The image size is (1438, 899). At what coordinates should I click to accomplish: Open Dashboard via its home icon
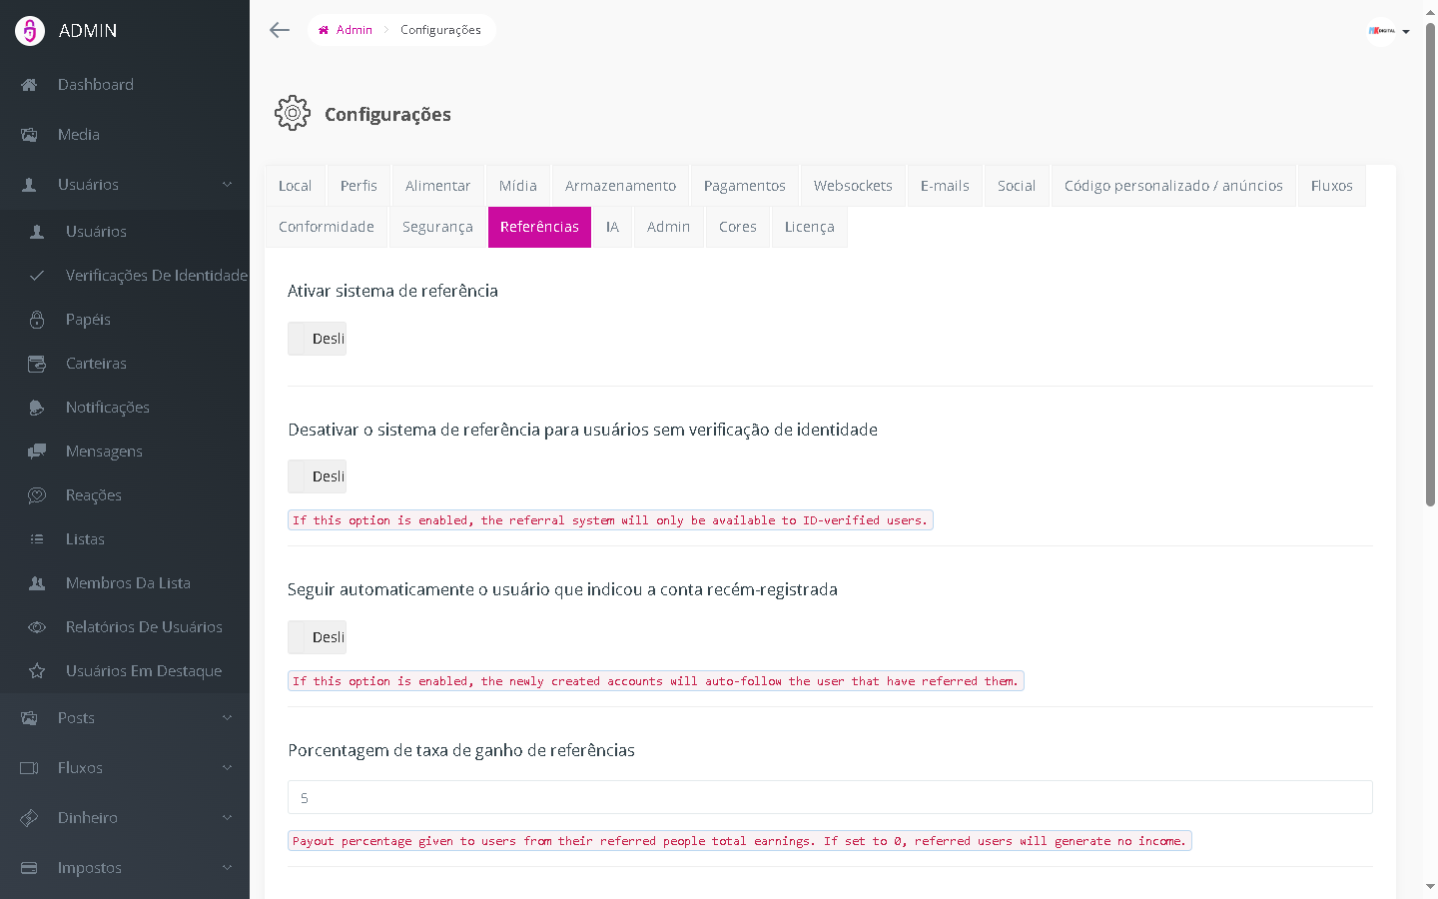[29, 85]
